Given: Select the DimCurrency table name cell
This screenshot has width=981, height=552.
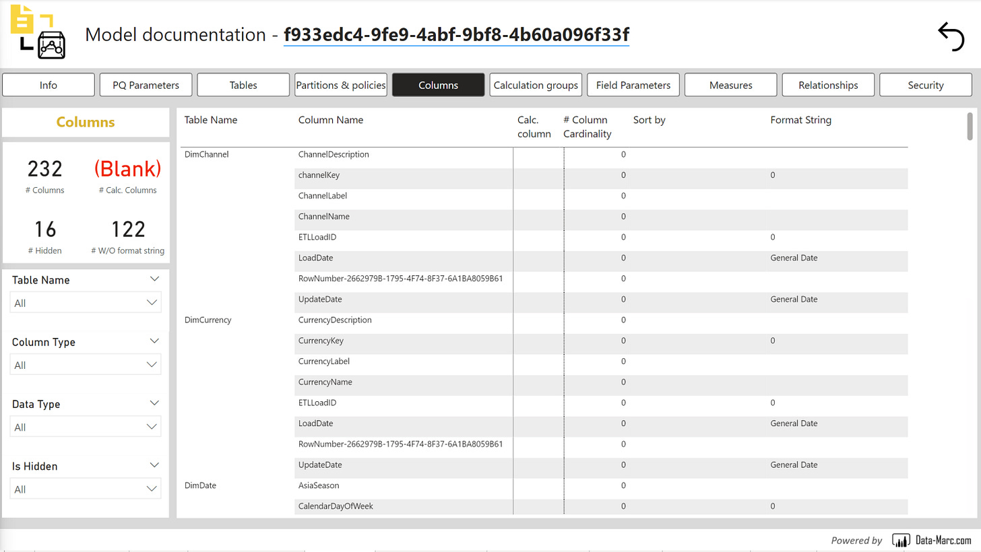Looking at the screenshot, I should pyautogui.click(x=208, y=320).
